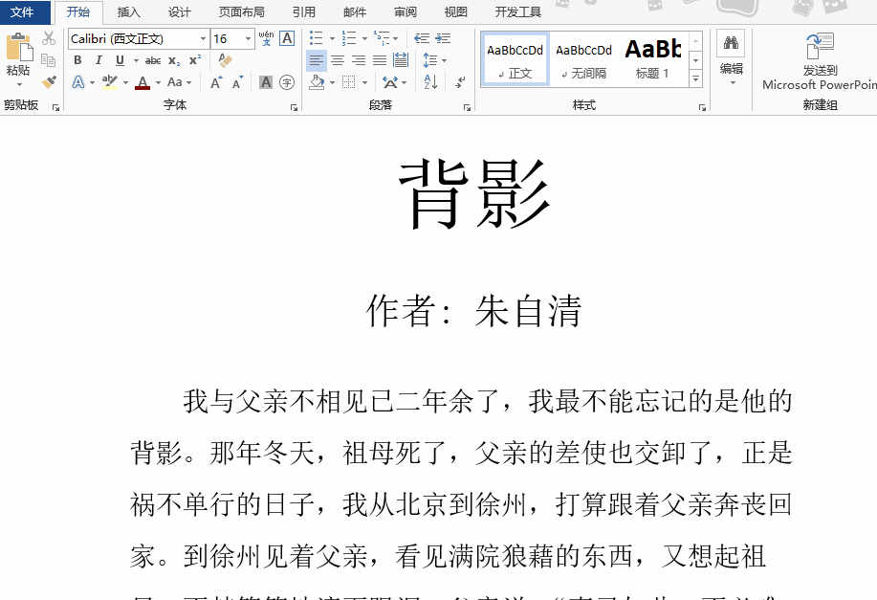Select the Format Painter brush
877x600 pixels.
49,81
